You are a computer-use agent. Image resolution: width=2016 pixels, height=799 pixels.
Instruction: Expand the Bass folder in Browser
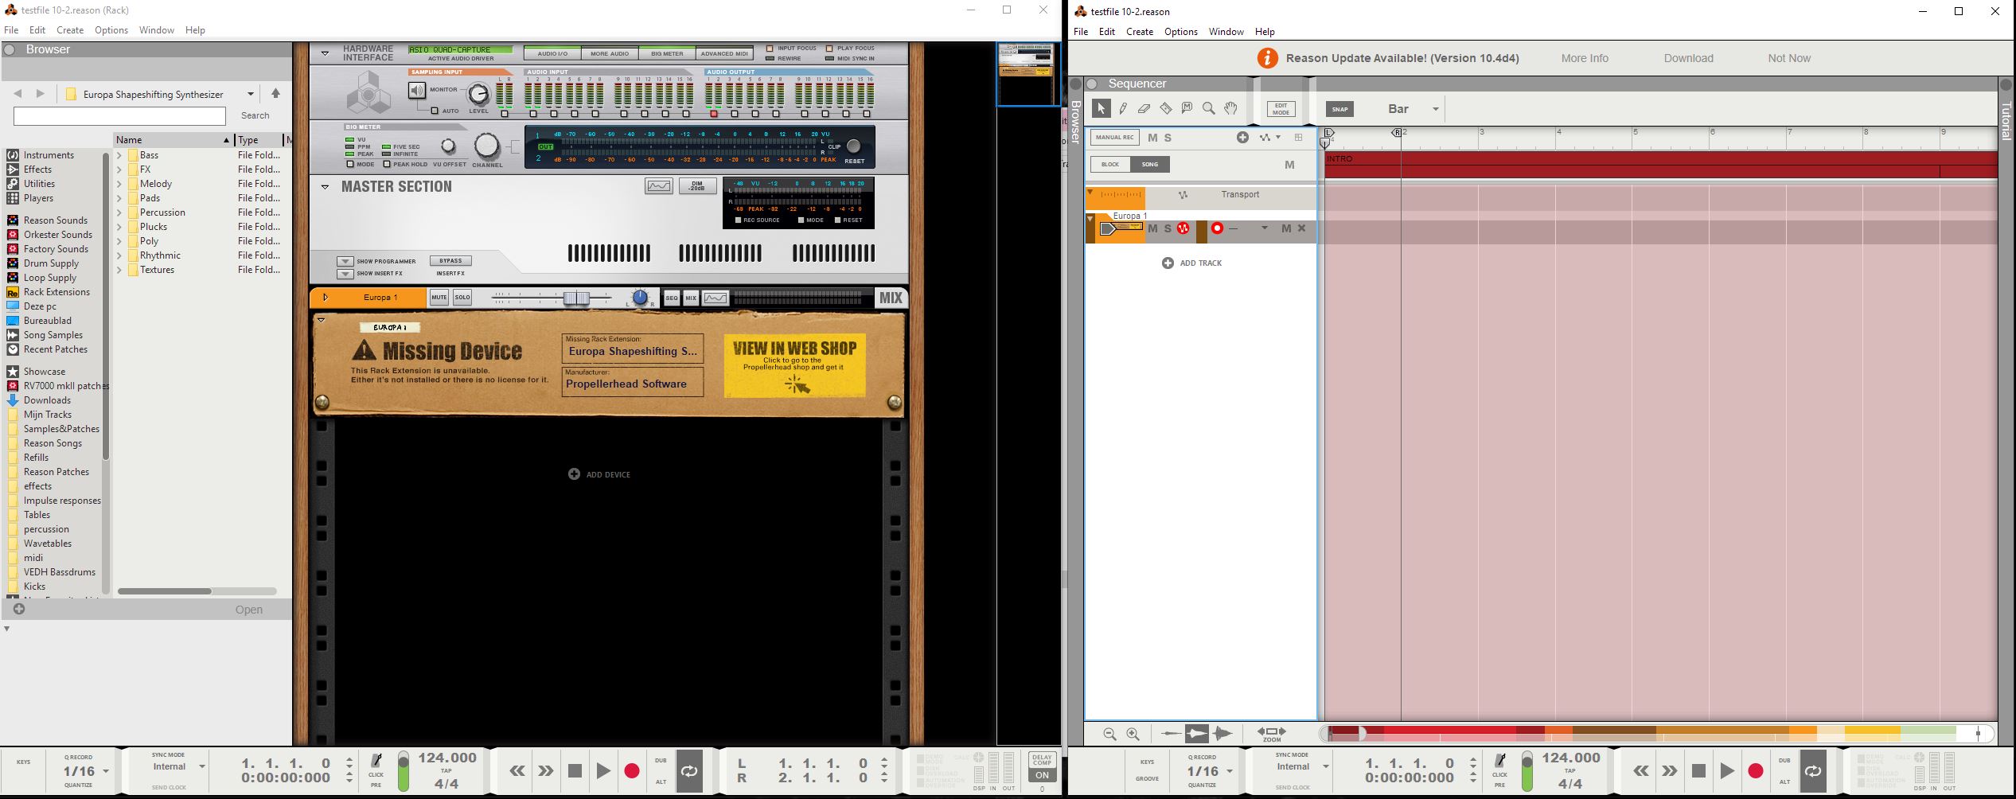click(119, 155)
